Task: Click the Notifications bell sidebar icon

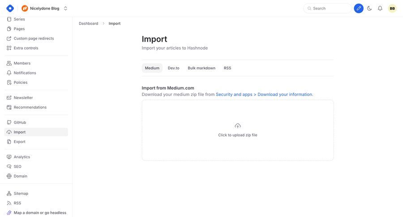Action: point(9,73)
